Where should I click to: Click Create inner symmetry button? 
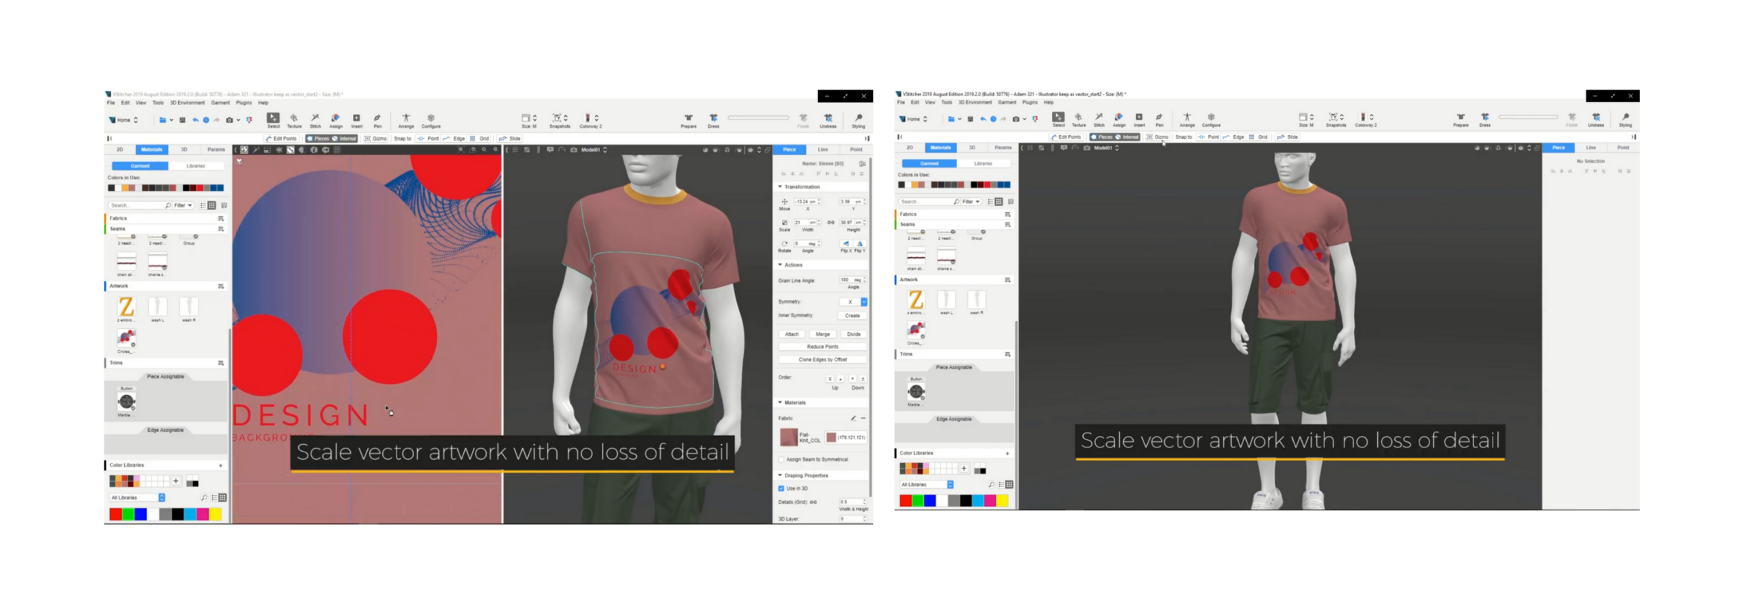coord(852,315)
